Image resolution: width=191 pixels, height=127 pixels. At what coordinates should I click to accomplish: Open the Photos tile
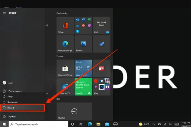point(83,44)
